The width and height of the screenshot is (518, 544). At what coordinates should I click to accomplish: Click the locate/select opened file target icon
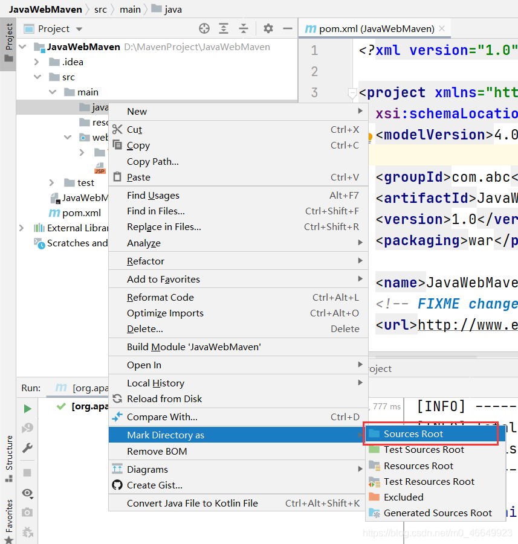204,28
